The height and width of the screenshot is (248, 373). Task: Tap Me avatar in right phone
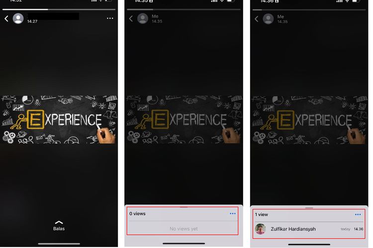[x=269, y=18]
